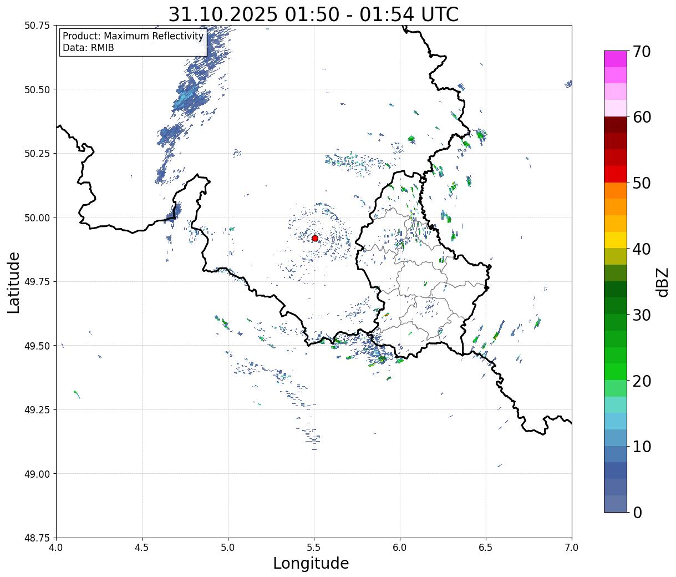Click the colorbar tick label 50
This screenshot has height=577, width=676.
click(642, 183)
